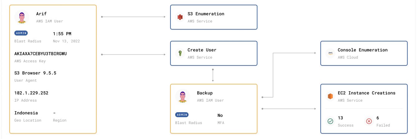Click AWS IAM User label under Backup
The image size is (417, 139).
tap(210, 100)
